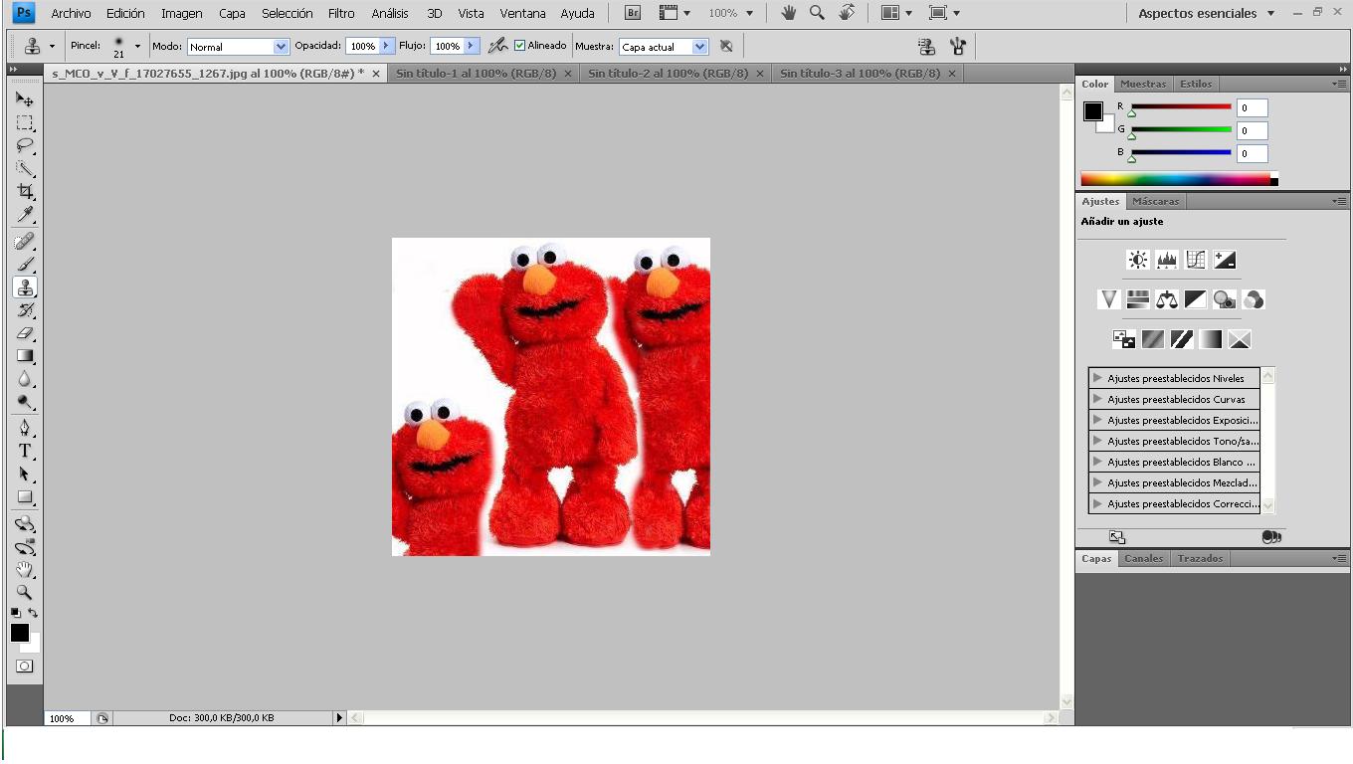Reset default foreground and background colors
The width and height of the screenshot is (1353, 764).
click(x=16, y=613)
